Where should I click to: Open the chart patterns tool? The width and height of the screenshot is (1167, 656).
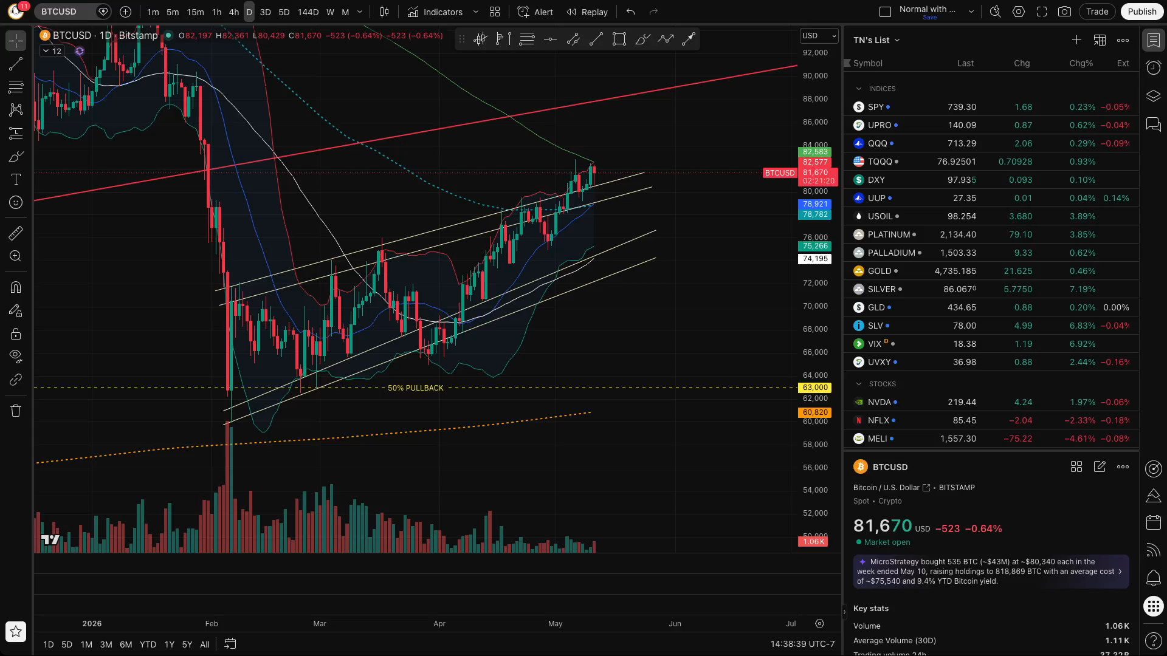click(16, 110)
